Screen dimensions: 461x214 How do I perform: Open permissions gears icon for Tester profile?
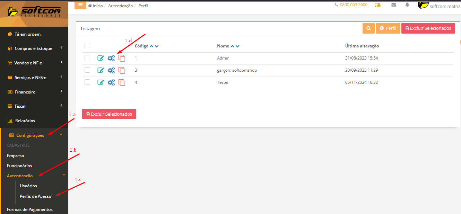[111, 82]
